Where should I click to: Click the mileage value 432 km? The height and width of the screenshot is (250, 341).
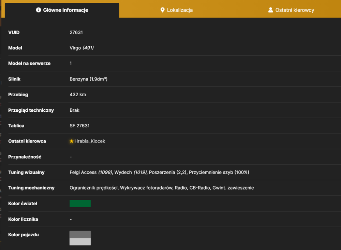point(78,95)
